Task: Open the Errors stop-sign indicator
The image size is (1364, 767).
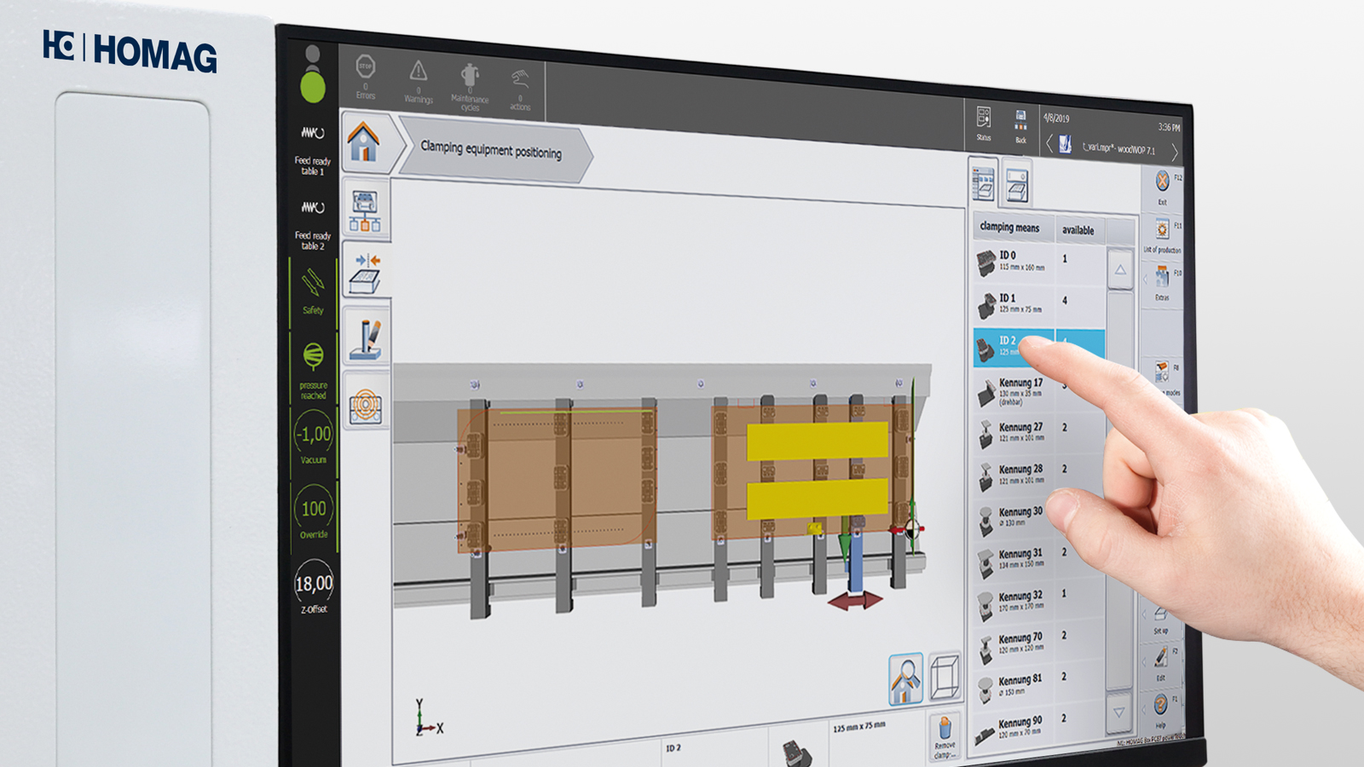Action: 366,69
